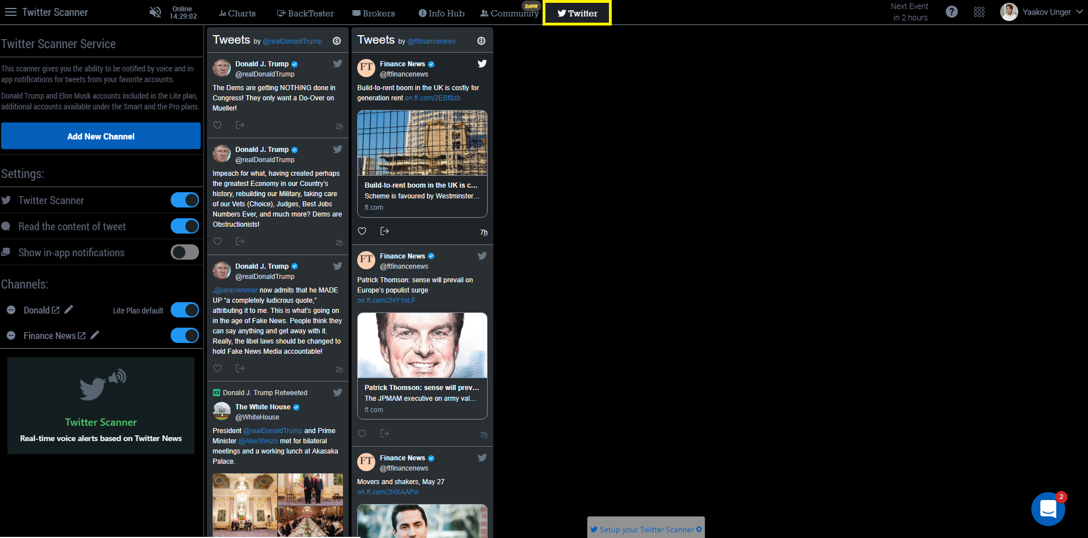1088x538 pixels.
Task: Like the Build-to-rent boom tweet
Action: [362, 231]
